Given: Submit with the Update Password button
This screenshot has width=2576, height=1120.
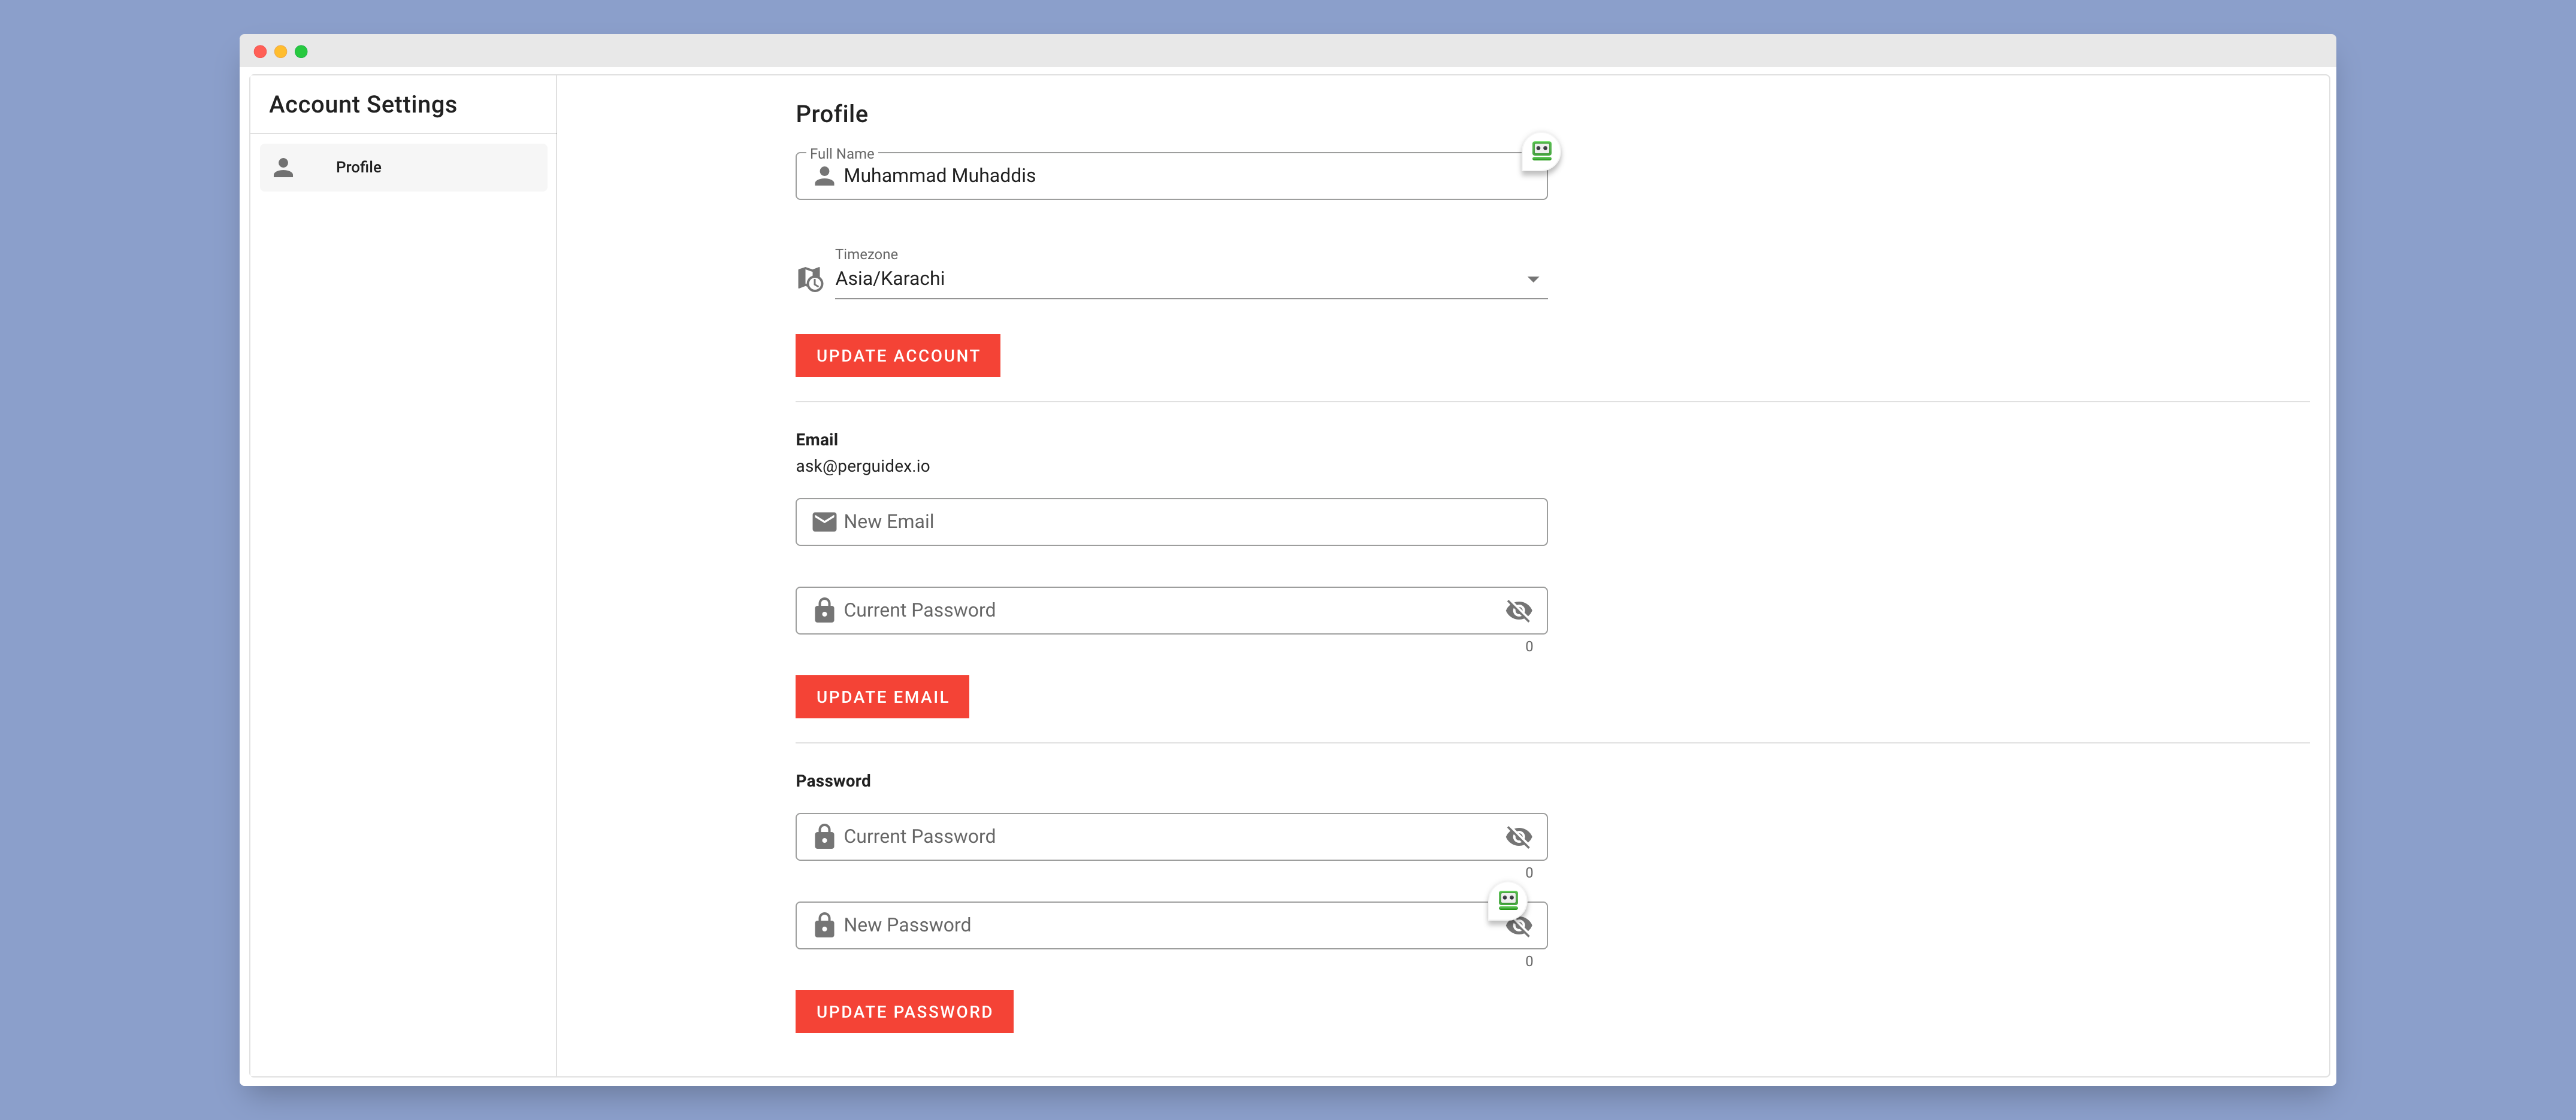Looking at the screenshot, I should pyautogui.click(x=904, y=1011).
